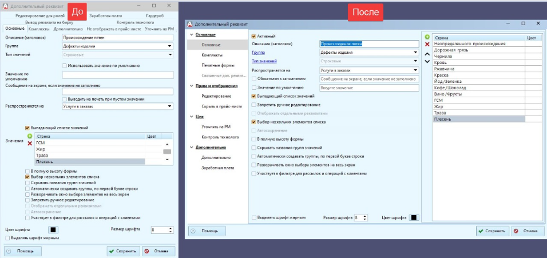Image resolution: width=547 pixels, height=258 pixels.
Task: Open Цвет шрифта swatch in After window
Action: pyautogui.click(x=414, y=217)
